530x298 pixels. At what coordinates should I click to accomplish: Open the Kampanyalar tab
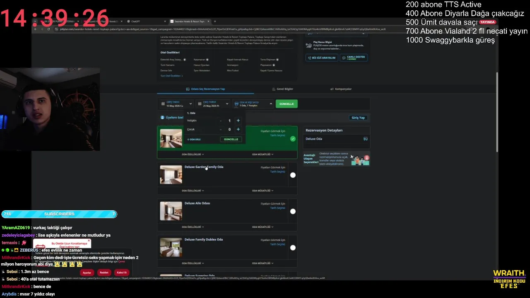tap(341, 89)
